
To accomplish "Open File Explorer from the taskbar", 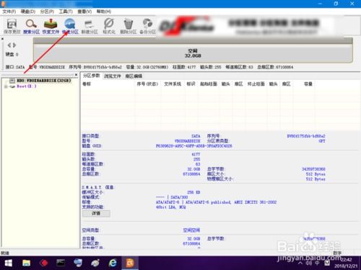I will [x=26, y=263].
